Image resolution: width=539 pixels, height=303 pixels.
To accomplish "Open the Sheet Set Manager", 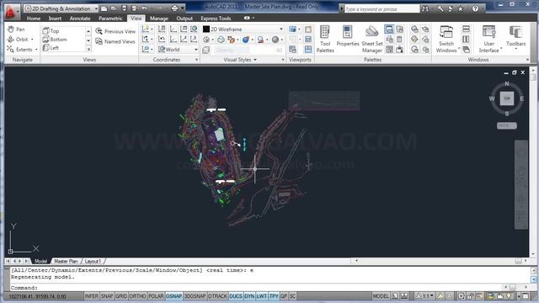I will tap(372, 40).
